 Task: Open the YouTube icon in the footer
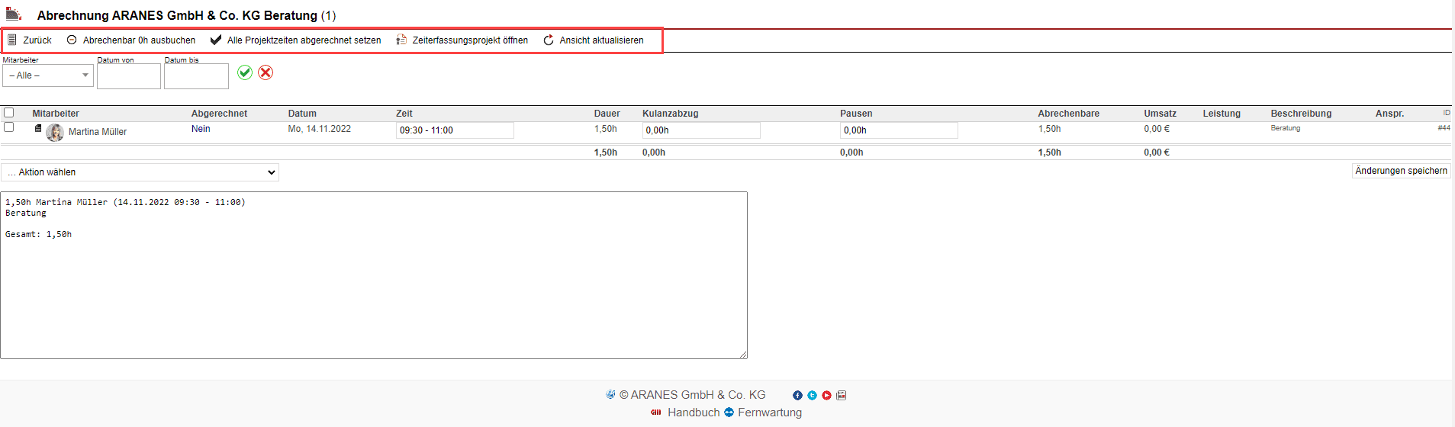(826, 395)
